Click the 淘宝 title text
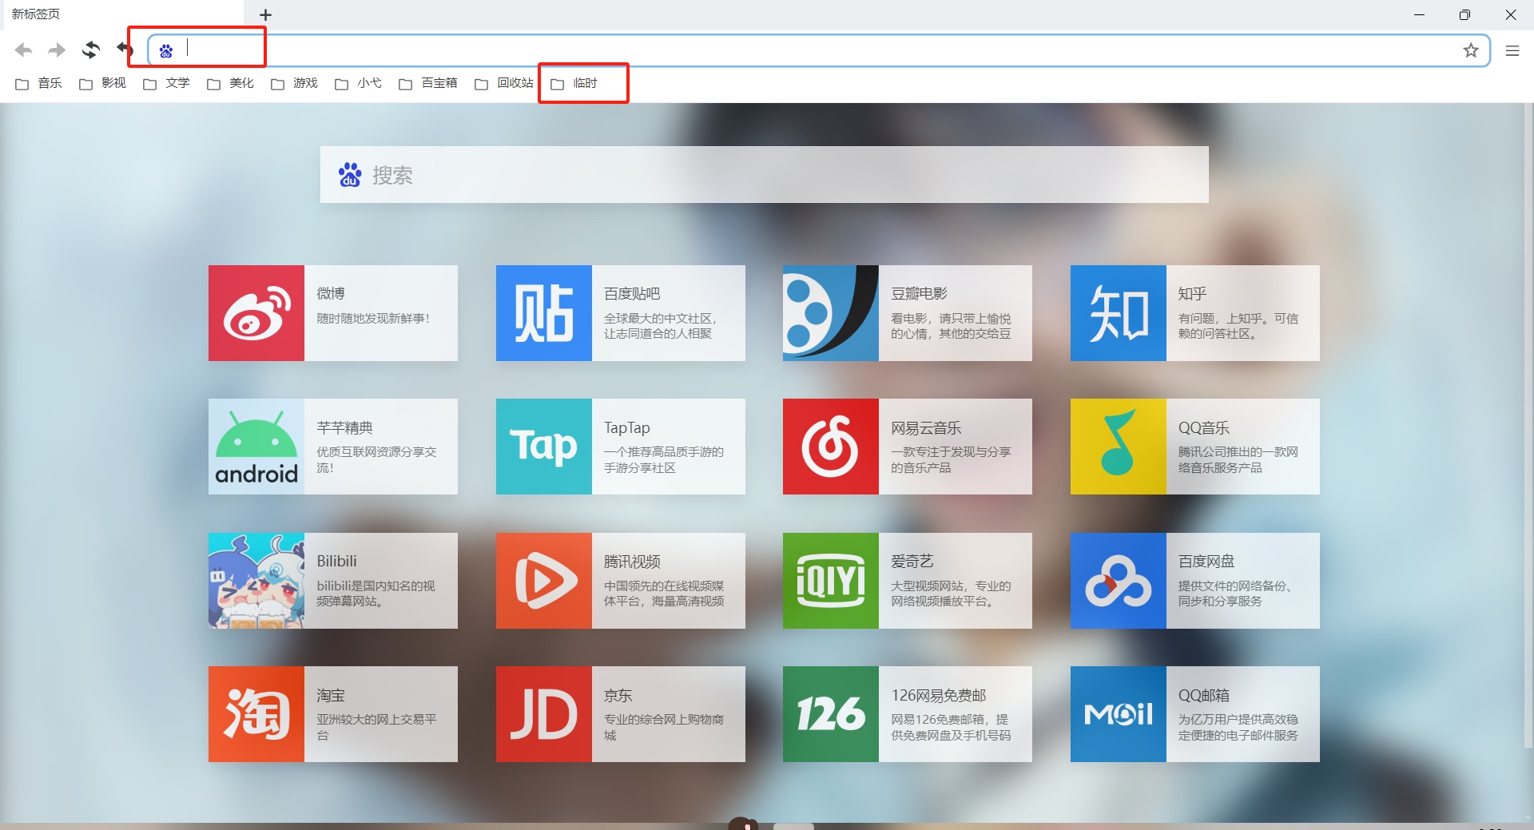1534x830 pixels. click(x=331, y=696)
